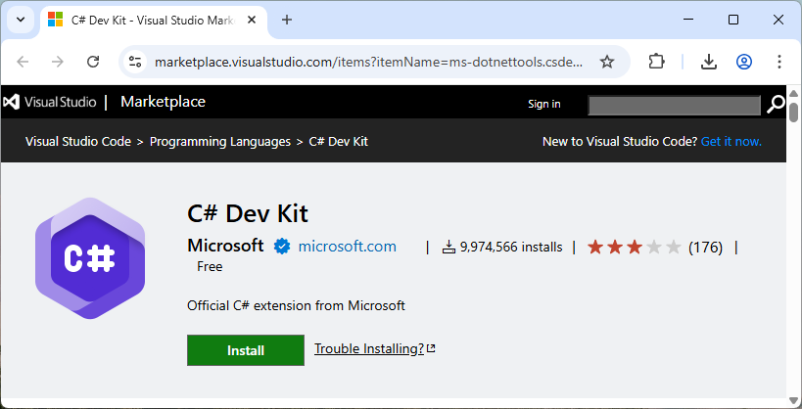Go back to the previous page
802x409 pixels.
coord(24,62)
